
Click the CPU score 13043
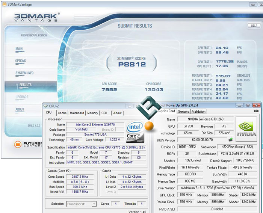coord(154,89)
